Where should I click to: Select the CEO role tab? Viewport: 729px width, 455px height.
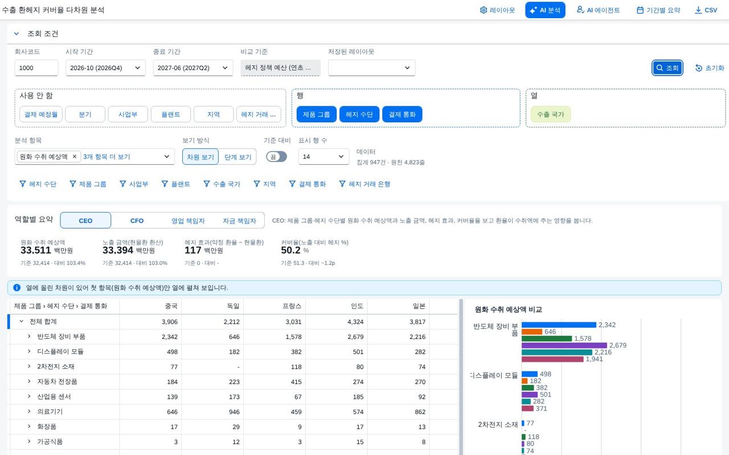(x=85, y=221)
